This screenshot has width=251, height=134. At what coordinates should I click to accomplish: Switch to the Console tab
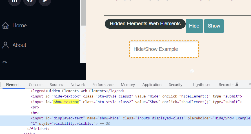tap(36, 85)
